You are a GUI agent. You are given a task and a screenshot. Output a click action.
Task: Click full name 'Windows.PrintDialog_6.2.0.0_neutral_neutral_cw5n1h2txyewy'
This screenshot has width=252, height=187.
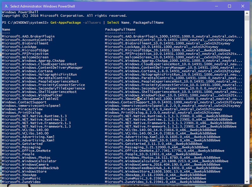point(163,113)
